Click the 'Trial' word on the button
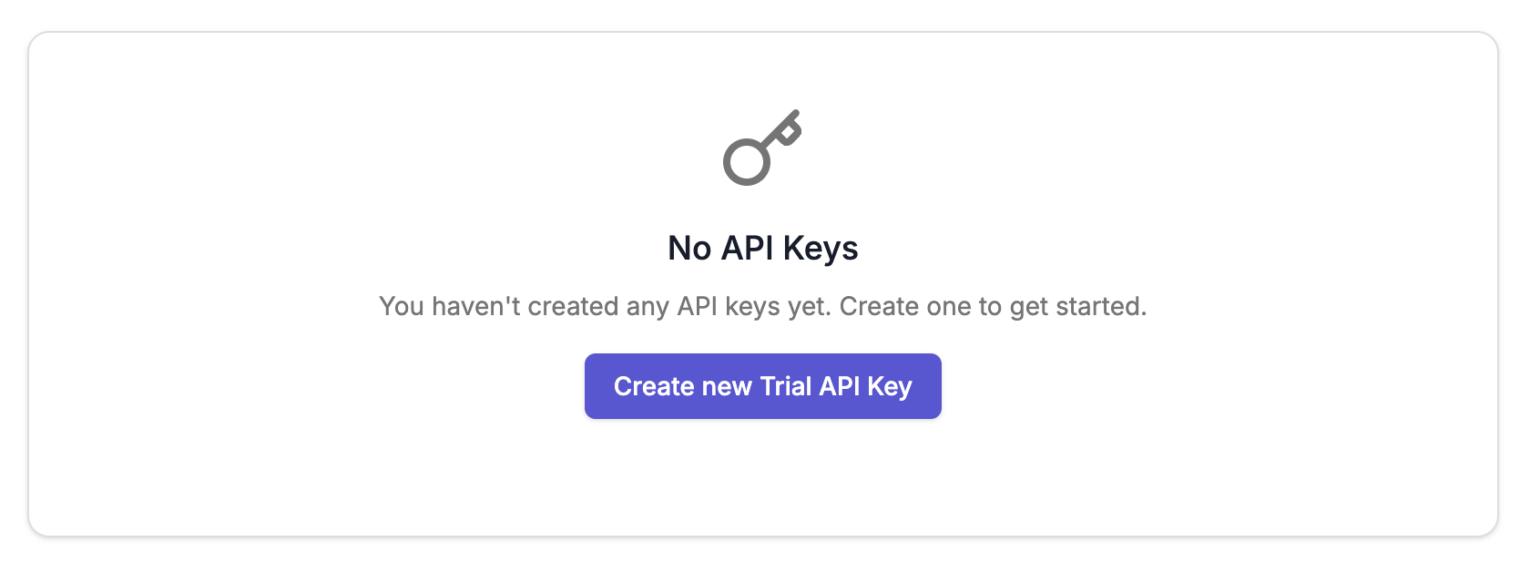This screenshot has width=1530, height=572. point(786,386)
